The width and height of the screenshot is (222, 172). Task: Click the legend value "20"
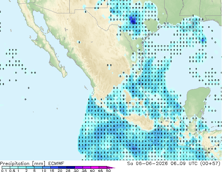(60, 171)
